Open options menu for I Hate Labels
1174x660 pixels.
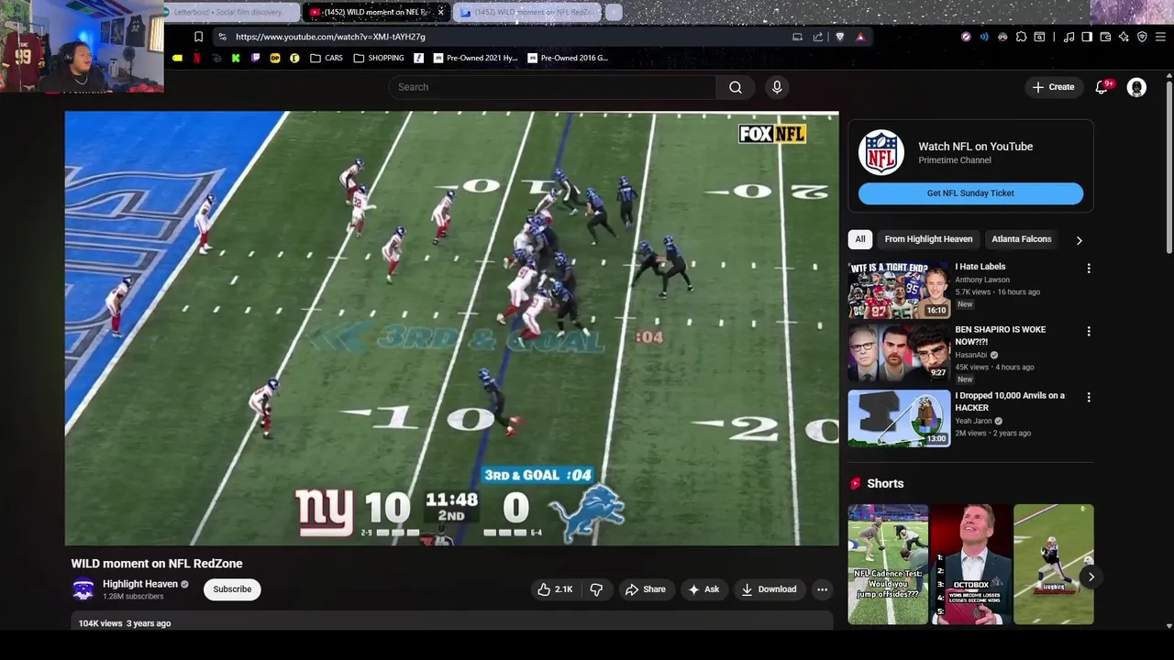pos(1089,269)
